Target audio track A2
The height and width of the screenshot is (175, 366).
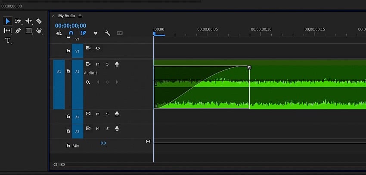pyautogui.click(x=78, y=117)
